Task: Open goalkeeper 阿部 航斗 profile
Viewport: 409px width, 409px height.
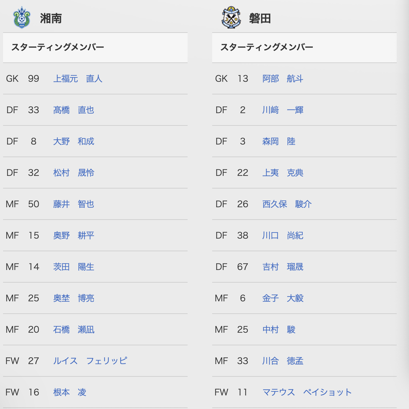Action: [x=283, y=79]
